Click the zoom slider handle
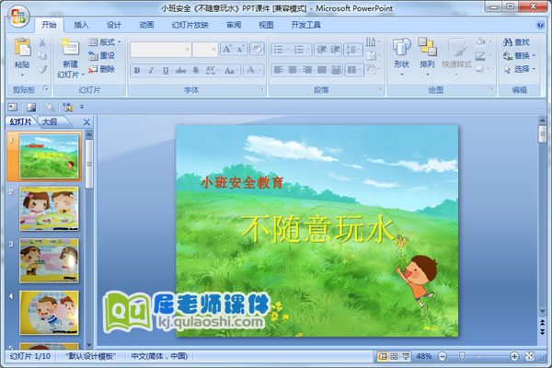Screen dimensions: 552x368 click(462, 357)
